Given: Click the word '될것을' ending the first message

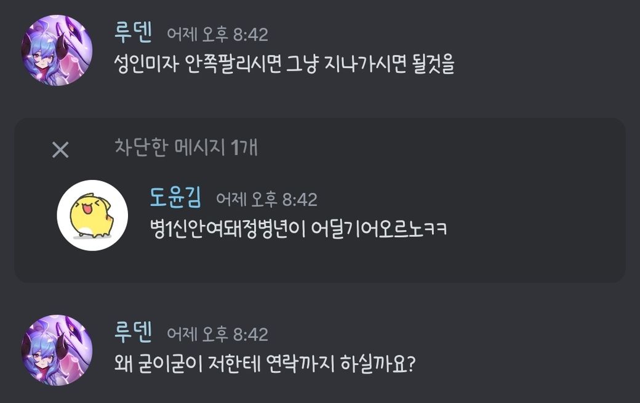Looking at the screenshot, I should [x=433, y=64].
